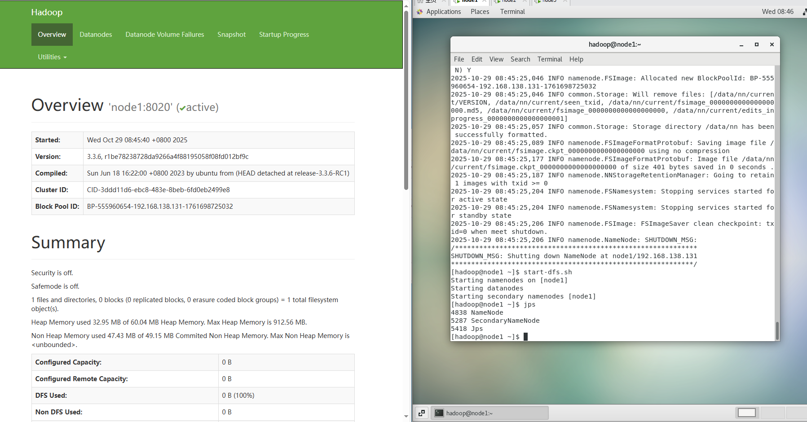
Task: Click the Configured Capacity: label
Action: tap(68, 362)
